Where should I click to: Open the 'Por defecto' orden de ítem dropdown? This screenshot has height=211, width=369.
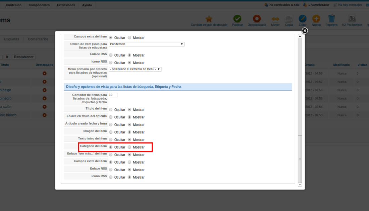146,44
